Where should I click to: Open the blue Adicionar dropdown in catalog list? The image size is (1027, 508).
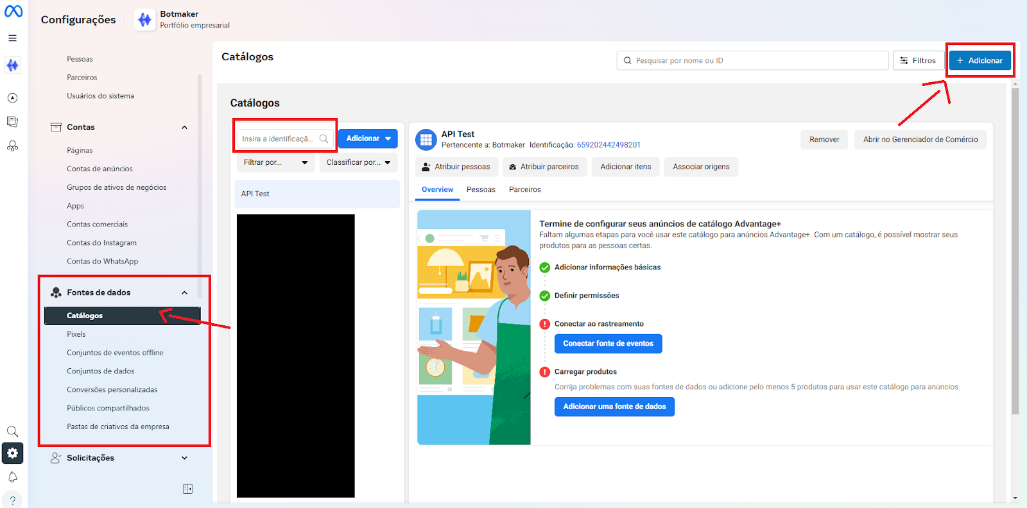pos(368,139)
